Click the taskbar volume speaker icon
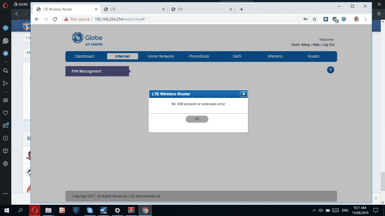 [x=321, y=210]
